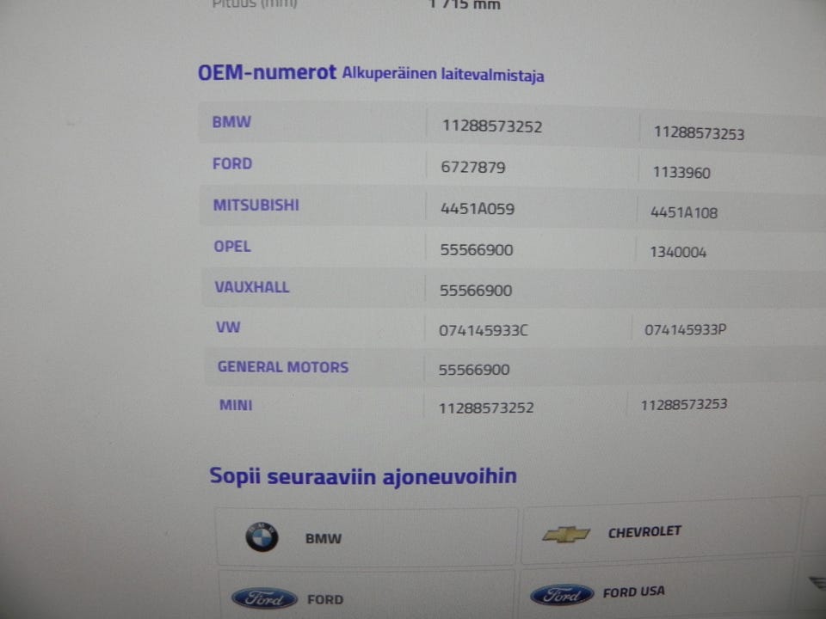This screenshot has width=826, height=619.
Task: Open the BMW vehicle compatibility card
Action: pyautogui.click(x=367, y=536)
